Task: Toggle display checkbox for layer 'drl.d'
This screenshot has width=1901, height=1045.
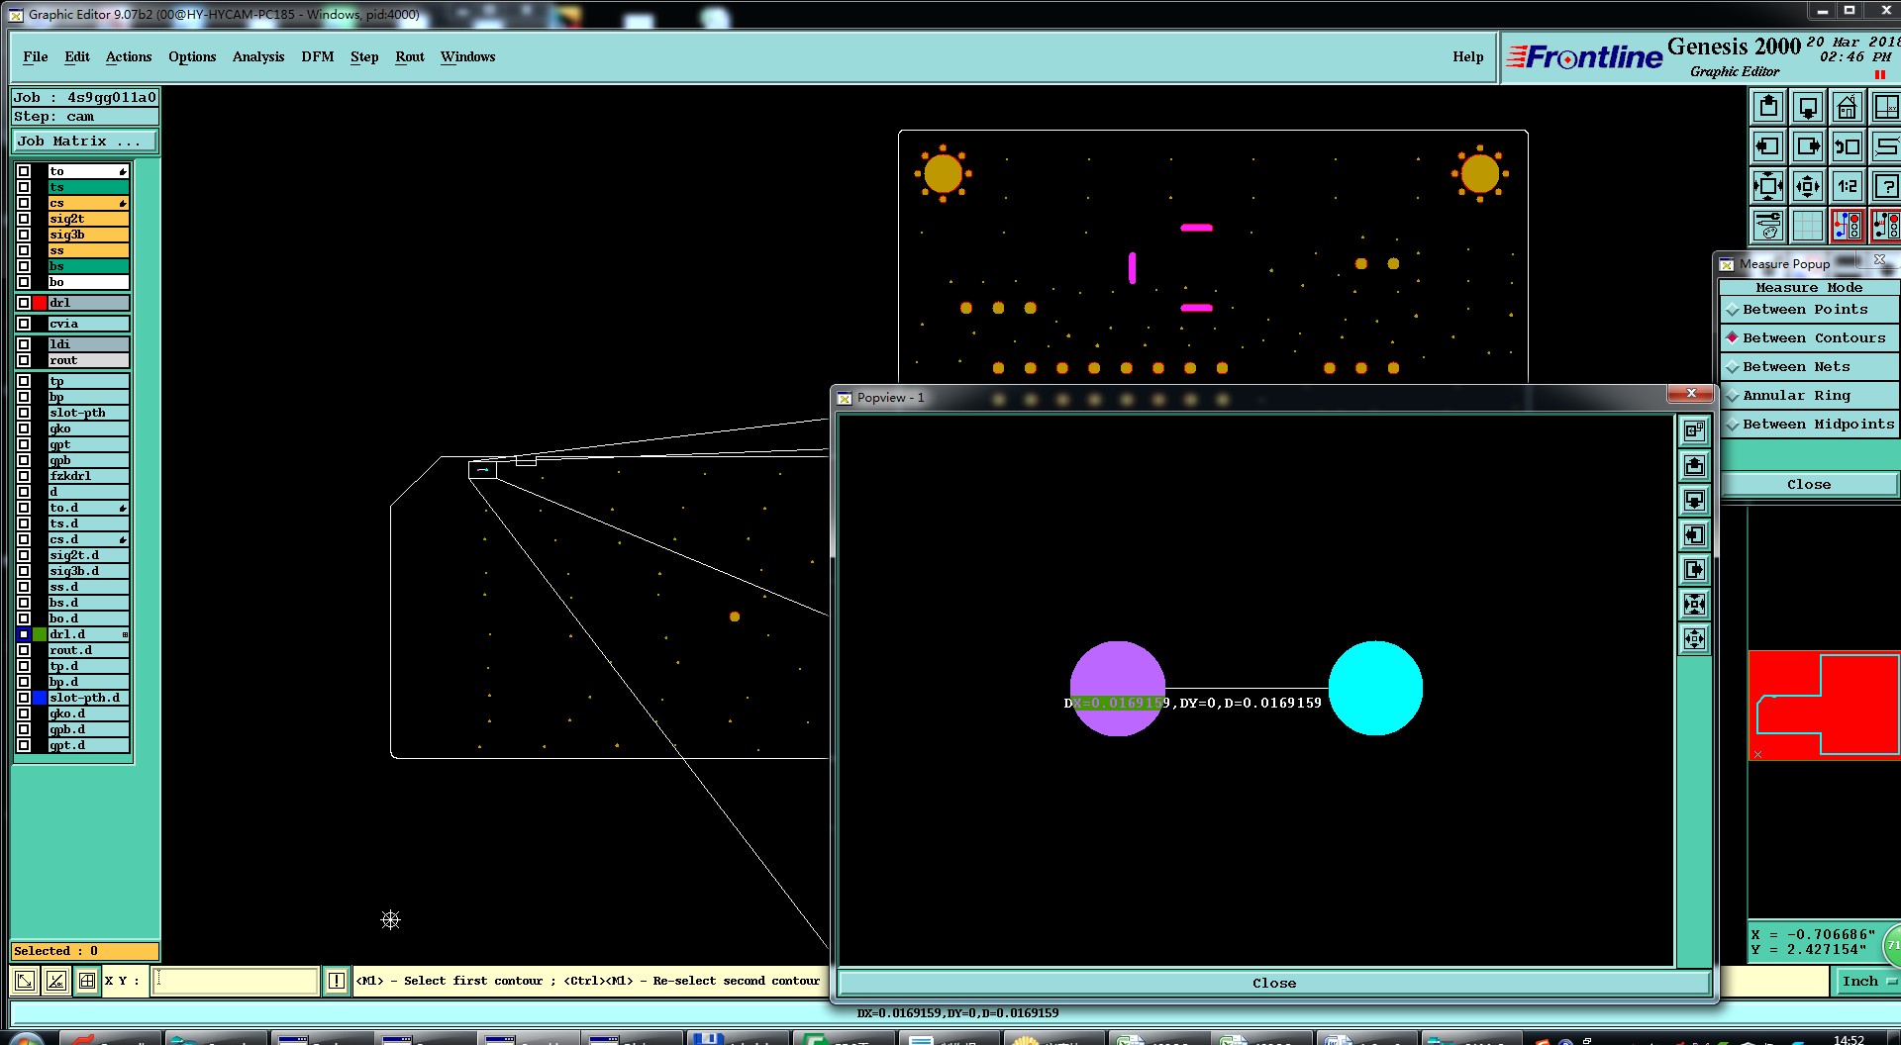Action: (24, 634)
